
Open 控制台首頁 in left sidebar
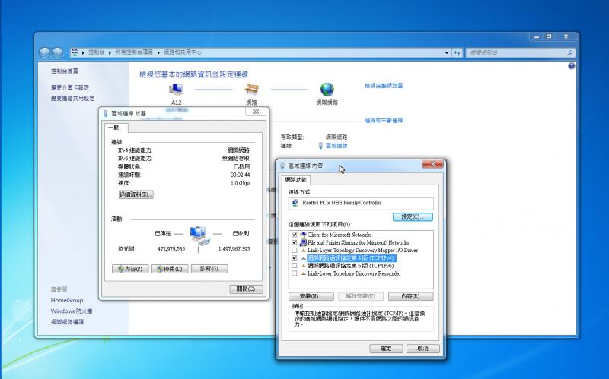click(65, 71)
